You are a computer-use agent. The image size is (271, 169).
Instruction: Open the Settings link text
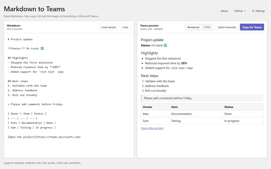coord(260,11)
